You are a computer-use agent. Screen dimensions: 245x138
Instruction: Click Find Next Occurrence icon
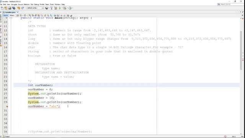point(36,15)
